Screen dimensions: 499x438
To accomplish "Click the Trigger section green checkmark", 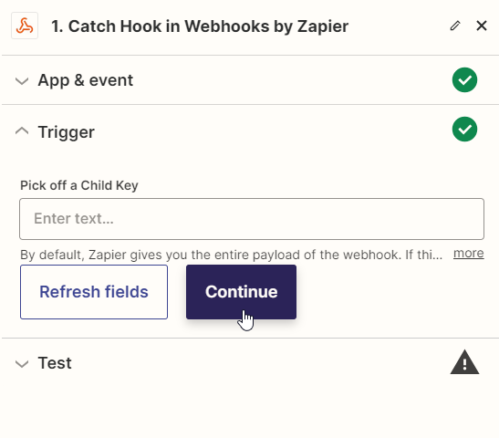I will tap(464, 130).
